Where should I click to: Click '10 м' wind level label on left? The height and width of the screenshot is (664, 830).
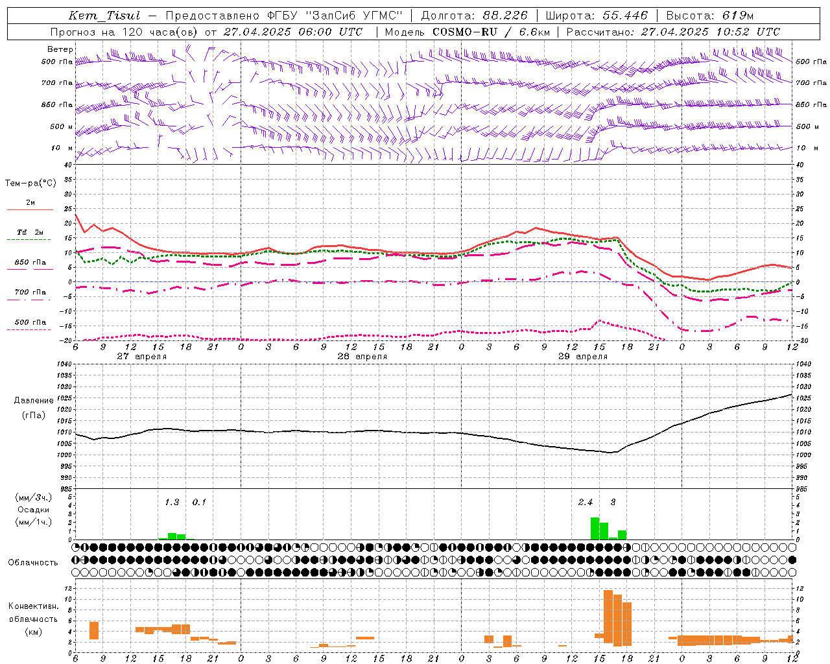pyautogui.click(x=62, y=148)
